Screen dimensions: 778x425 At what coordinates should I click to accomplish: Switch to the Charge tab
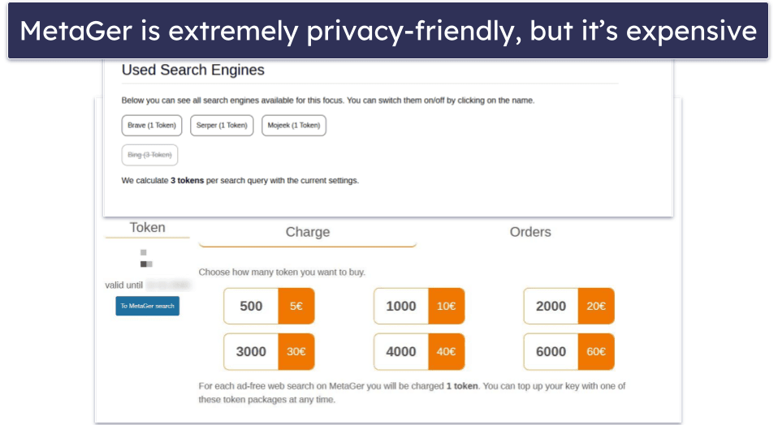point(307,232)
